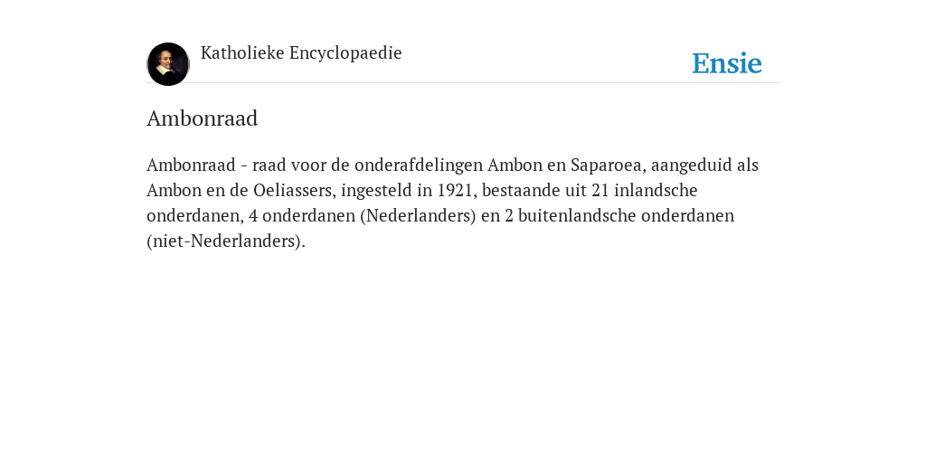Click the text (niet-Nederlanders) at paragraph end
This screenshot has height=463, width=926.
point(224,241)
